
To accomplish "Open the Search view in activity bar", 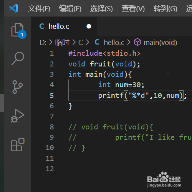I will pyautogui.click(x=18, y=58).
